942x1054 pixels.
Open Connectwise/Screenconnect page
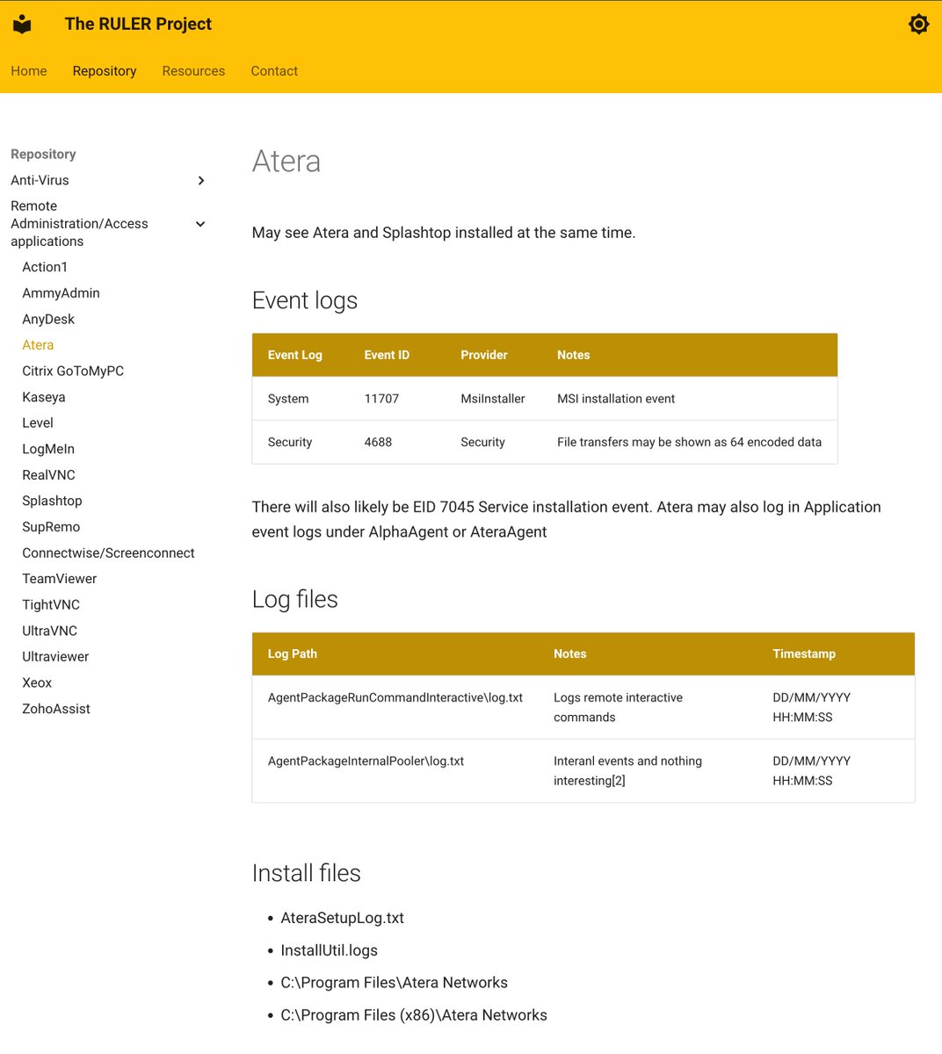[x=108, y=553]
